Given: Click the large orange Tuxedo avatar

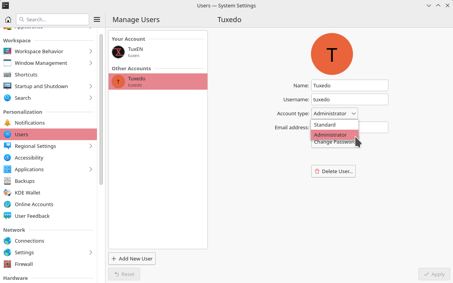Looking at the screenshot, I should [332, 54].
